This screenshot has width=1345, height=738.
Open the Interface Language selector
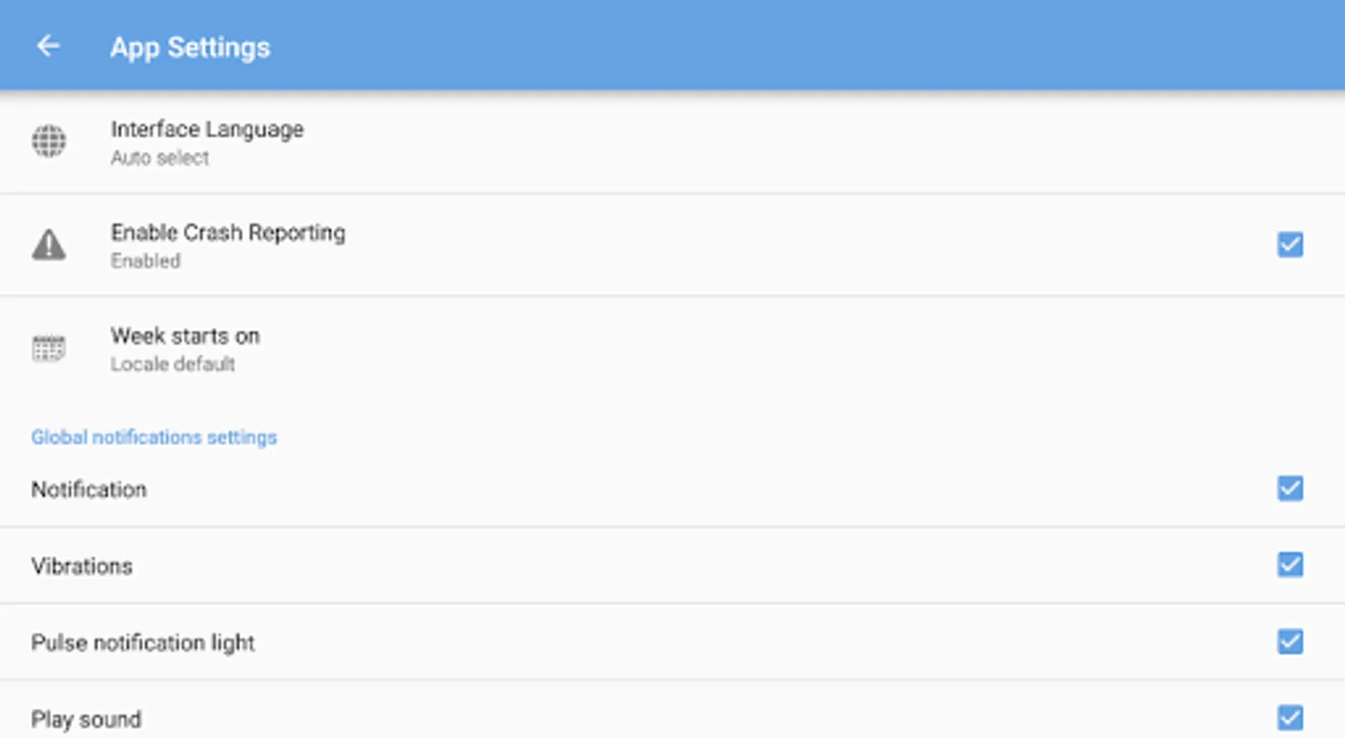pos(672,142)
